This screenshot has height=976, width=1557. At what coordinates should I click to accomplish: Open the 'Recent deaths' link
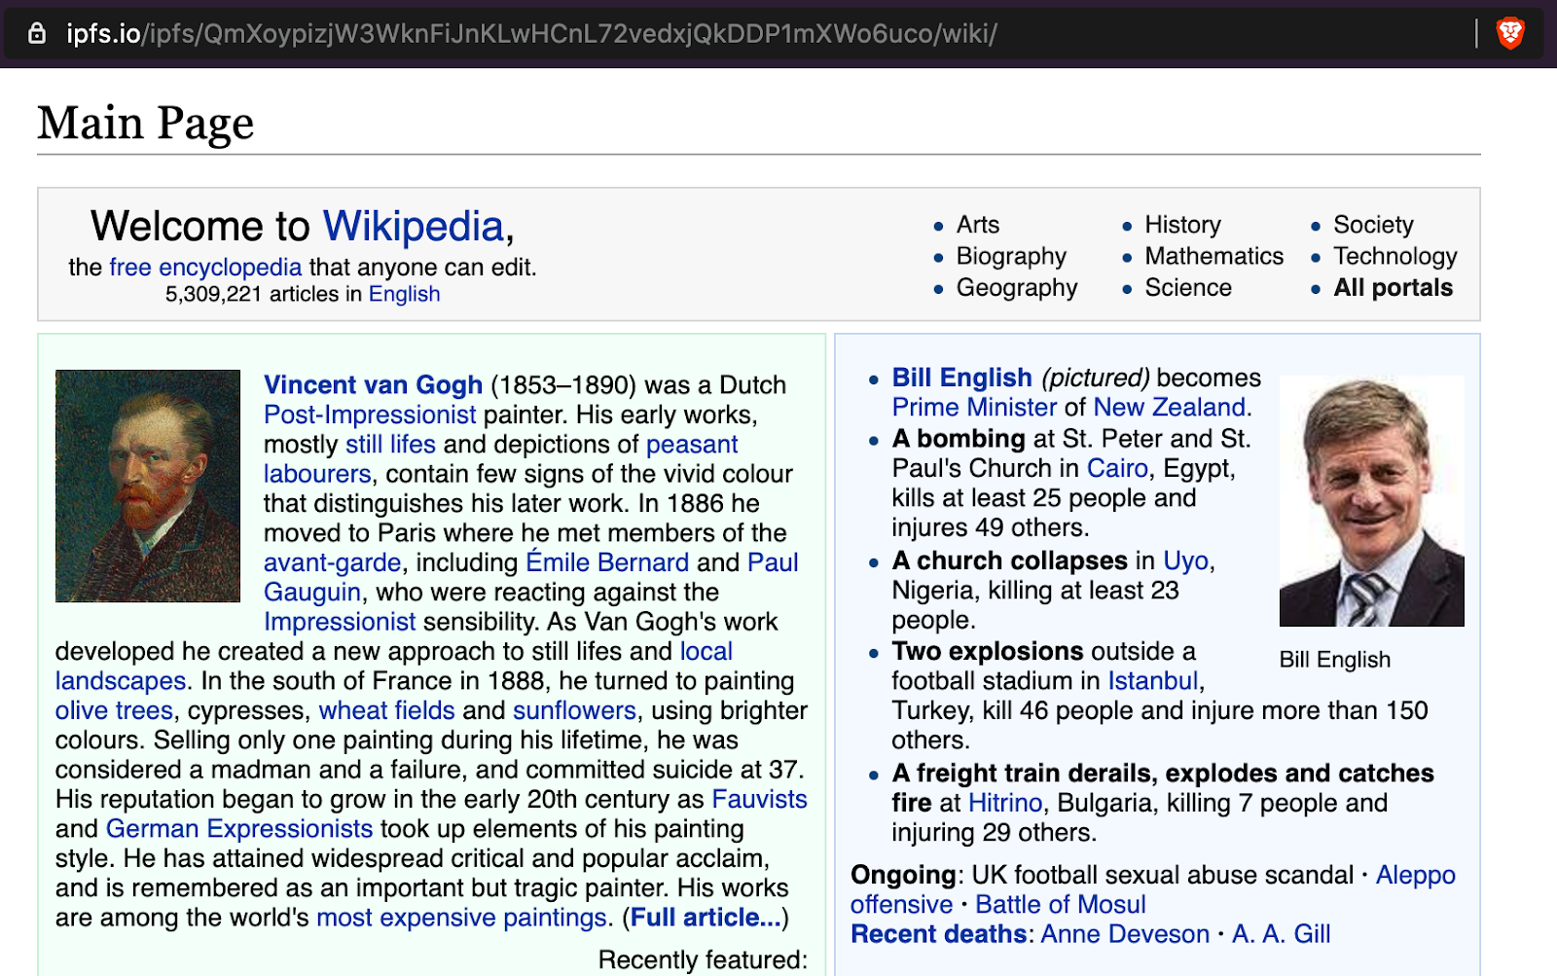(938, 934)
